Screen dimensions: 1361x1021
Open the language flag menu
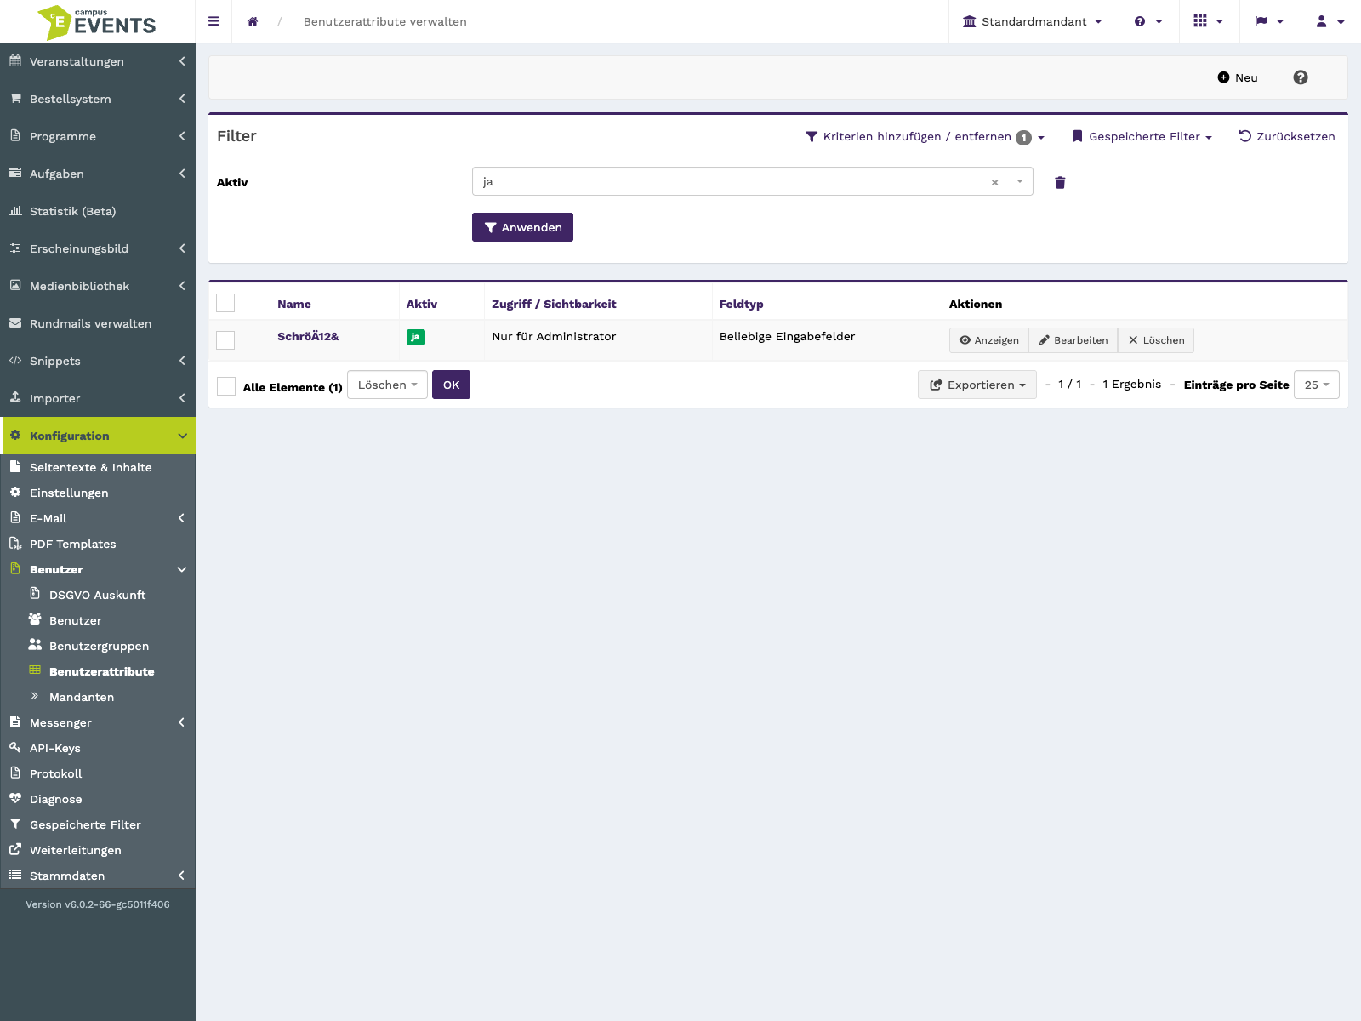tap(1269, 21)
